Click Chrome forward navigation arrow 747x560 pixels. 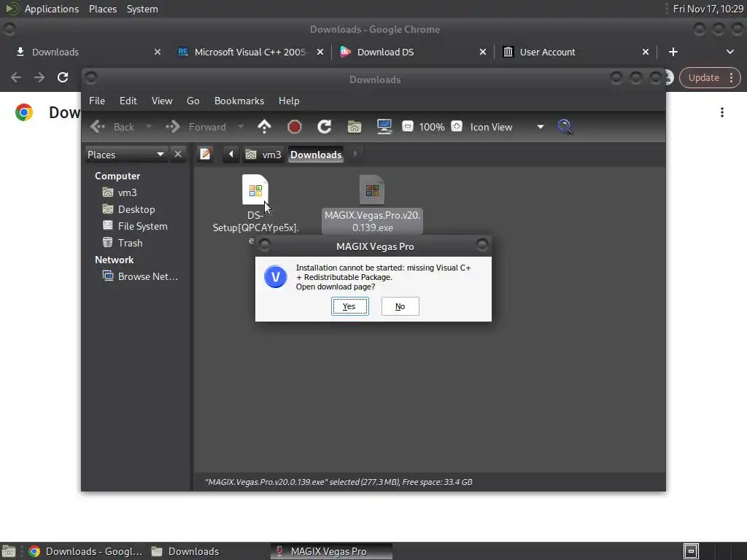tap(39, 77)
